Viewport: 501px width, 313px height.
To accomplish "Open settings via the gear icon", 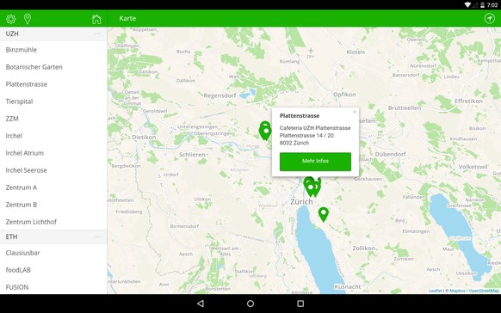I will click(x=11, y=19).
